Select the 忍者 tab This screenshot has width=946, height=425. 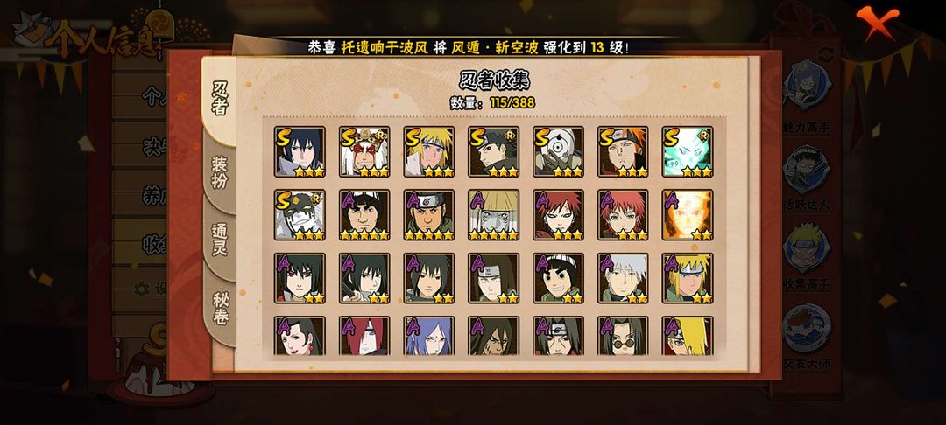tap(219, 98)
